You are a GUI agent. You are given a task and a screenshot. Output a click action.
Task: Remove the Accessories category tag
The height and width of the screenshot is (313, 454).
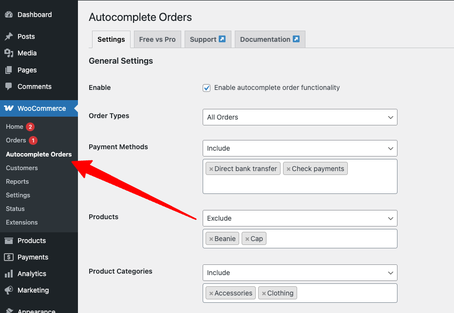(x=211, y=294)
